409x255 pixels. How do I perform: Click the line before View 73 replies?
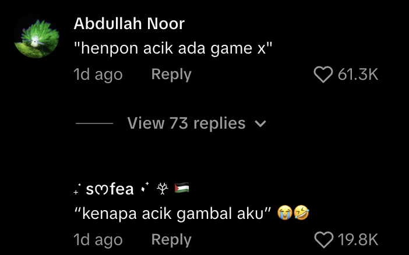(94, 123)
